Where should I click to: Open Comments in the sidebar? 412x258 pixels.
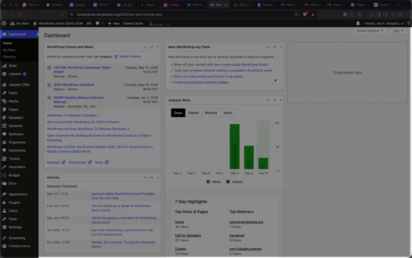(17, 150)
